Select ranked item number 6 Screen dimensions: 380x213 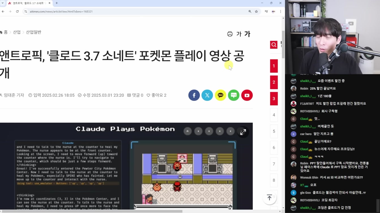[x=274, y=148]
